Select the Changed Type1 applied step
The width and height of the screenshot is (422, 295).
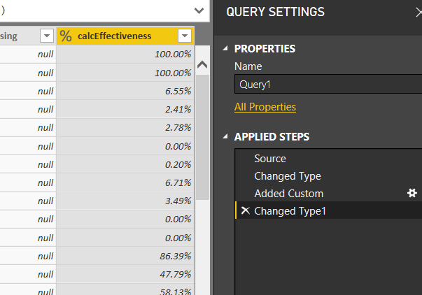click(329, 211)
